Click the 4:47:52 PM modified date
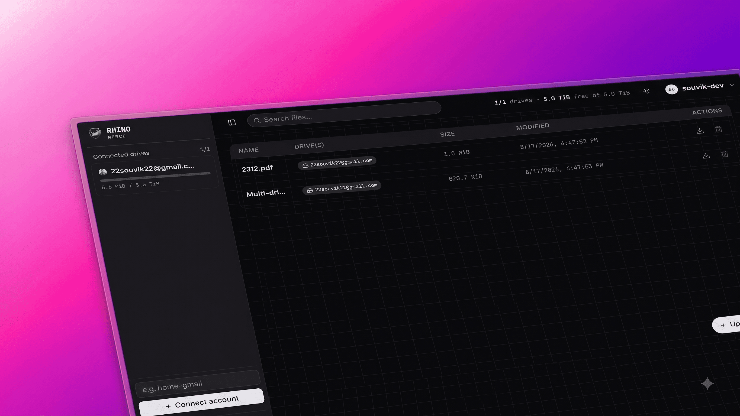The image size is (740, 416). (559, 144)
